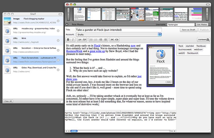Insert a numbered list
Image resolution: width=214 pixels, height=138 pixels.
point(96,40)
